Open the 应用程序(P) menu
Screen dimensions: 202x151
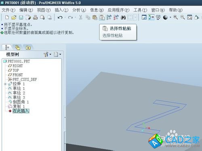118,10
